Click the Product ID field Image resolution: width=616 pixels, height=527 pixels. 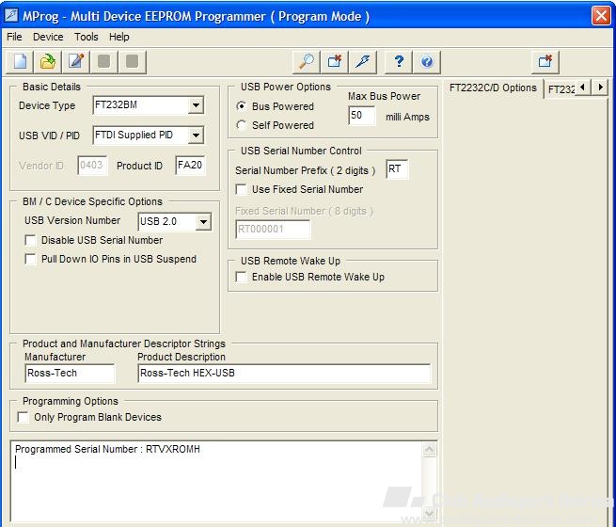pos(190,165)
